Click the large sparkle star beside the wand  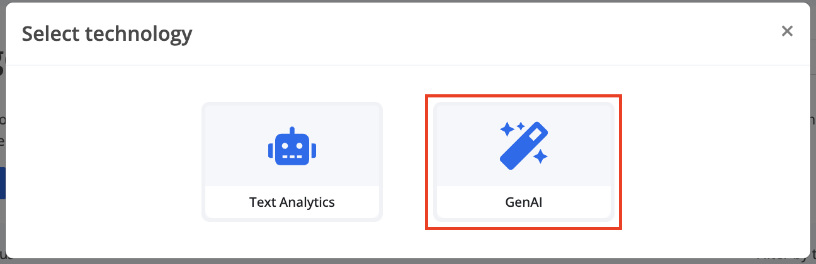[x=508, y=130]
